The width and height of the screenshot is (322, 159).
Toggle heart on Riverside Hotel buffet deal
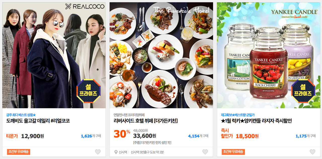(x=205, y=152)
